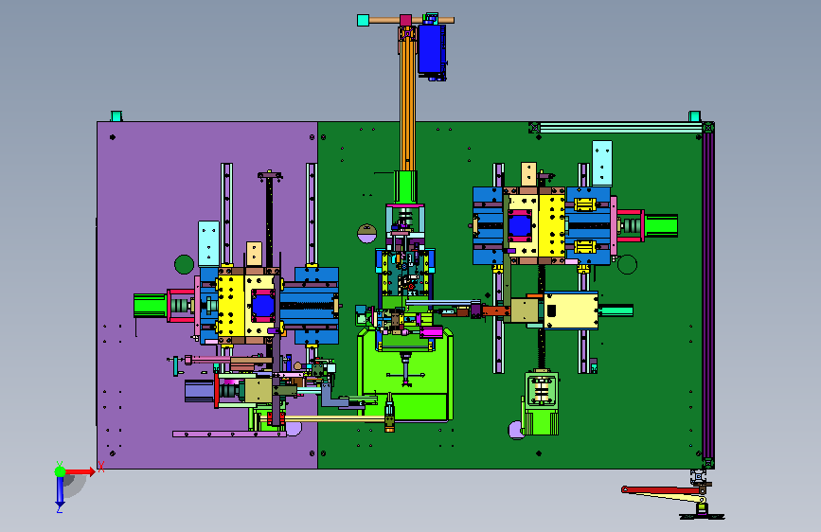
Task: Click the cyan foot at top right corner
Action: [x=694, y=116]
